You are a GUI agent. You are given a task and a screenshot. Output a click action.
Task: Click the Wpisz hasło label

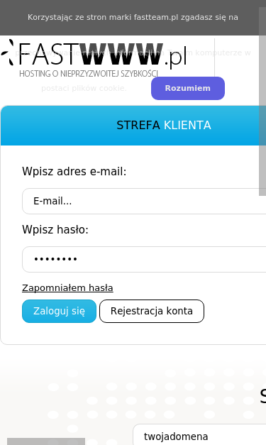[x=55, y=229]
